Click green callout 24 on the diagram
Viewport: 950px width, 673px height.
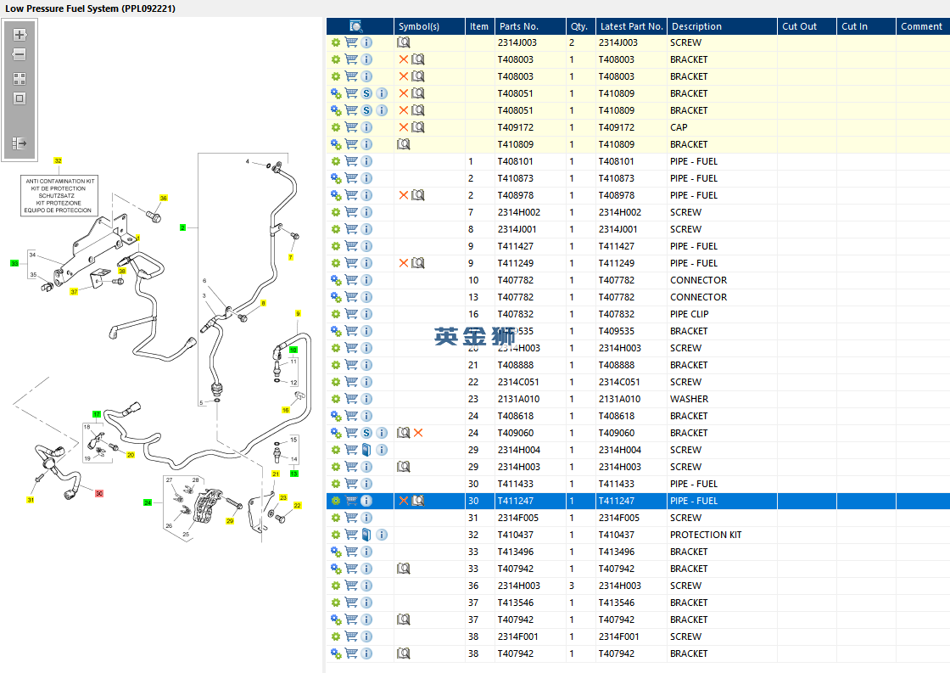pyautogui.click(x=148, y=502)
